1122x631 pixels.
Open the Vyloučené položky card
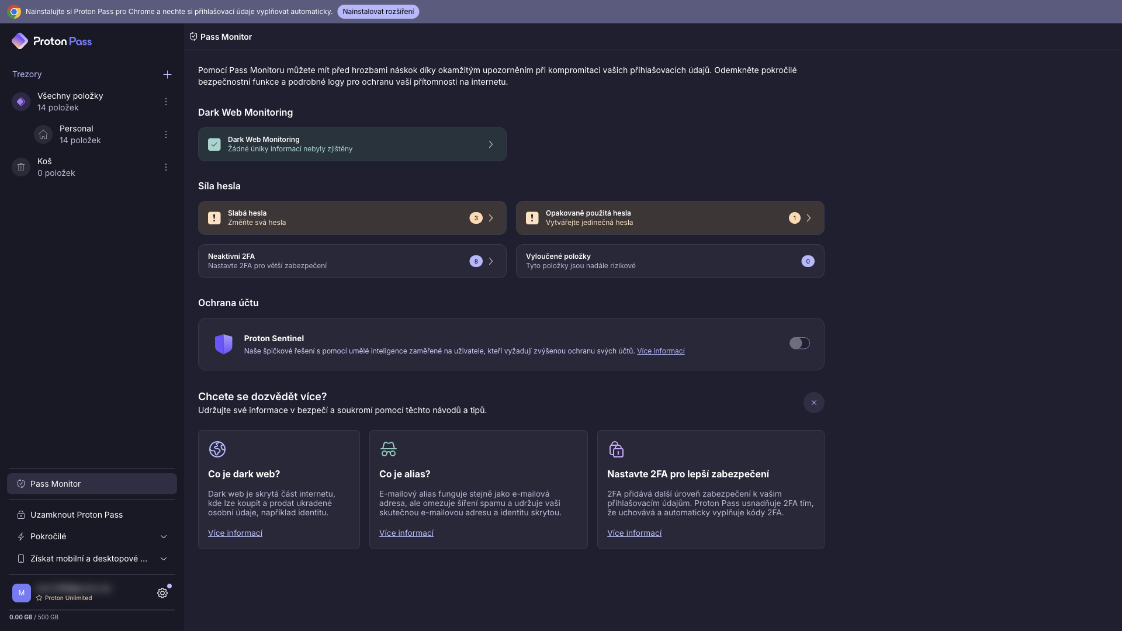[670, 261]
